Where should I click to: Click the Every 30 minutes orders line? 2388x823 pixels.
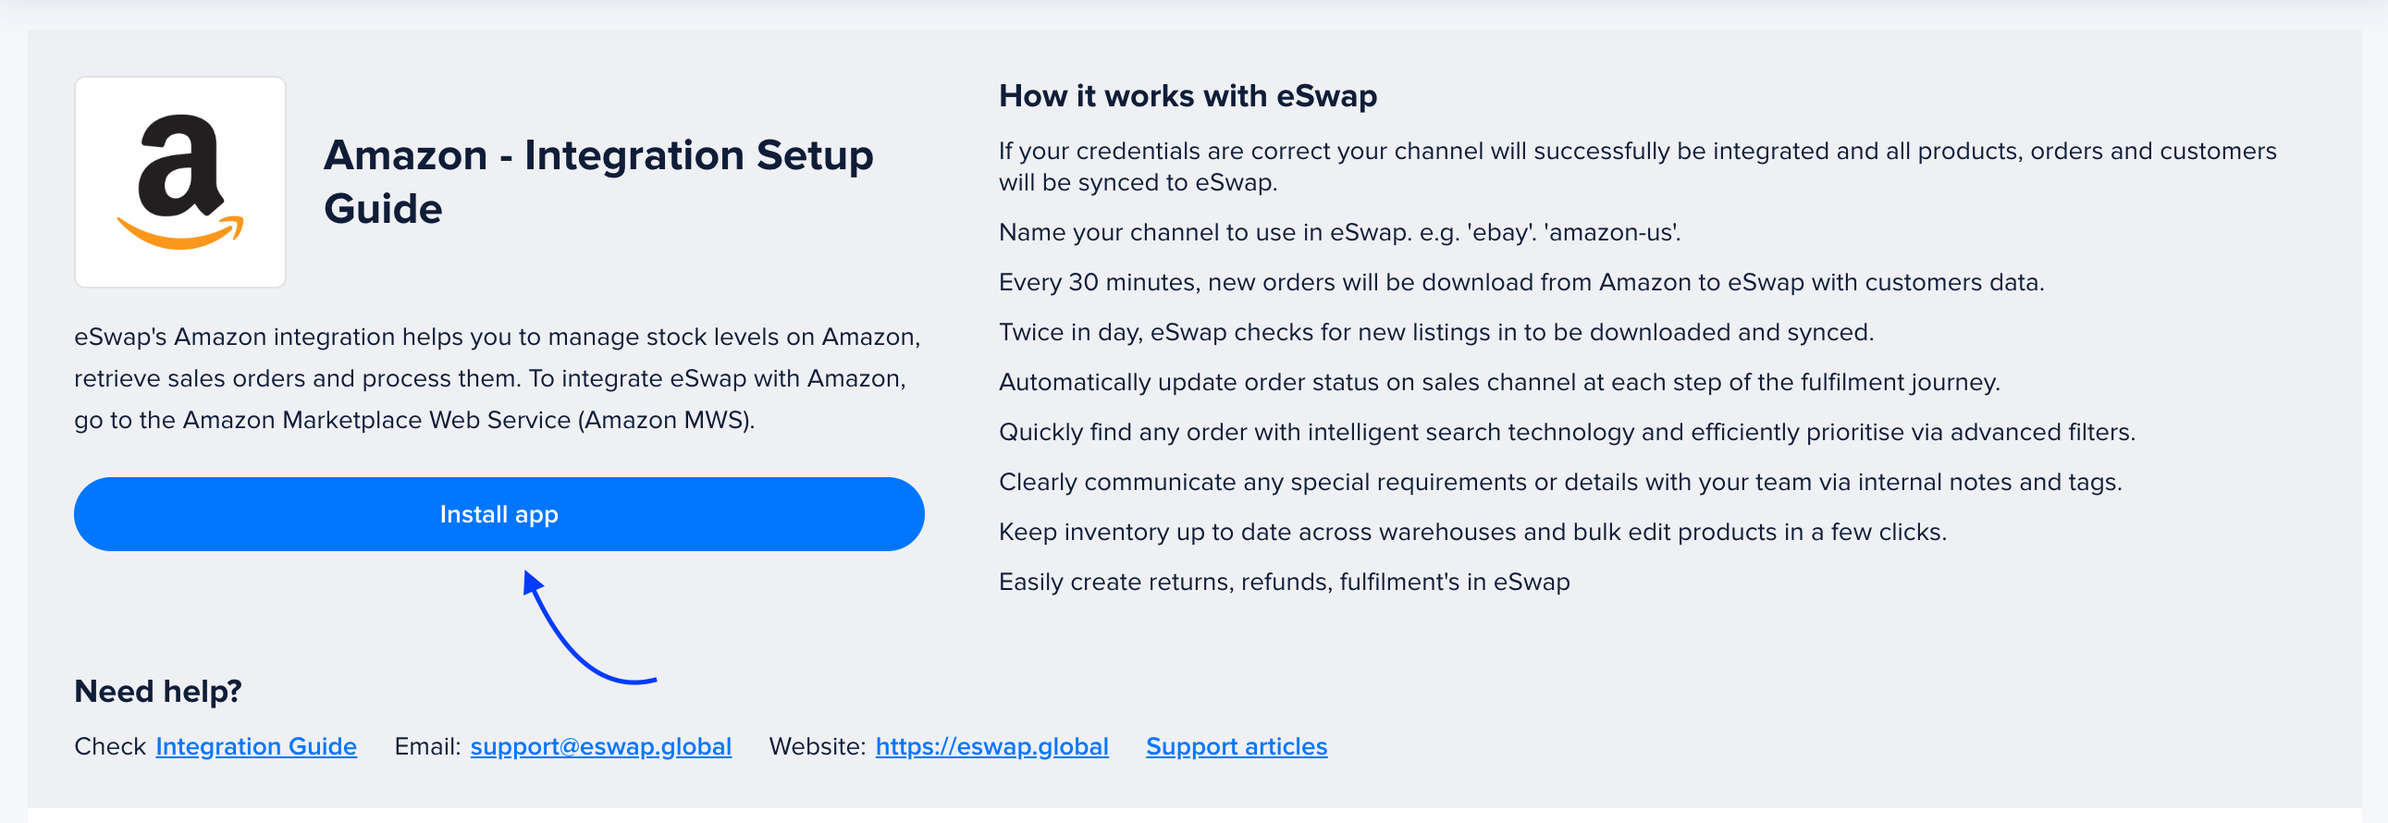(x=1520, y=283)
